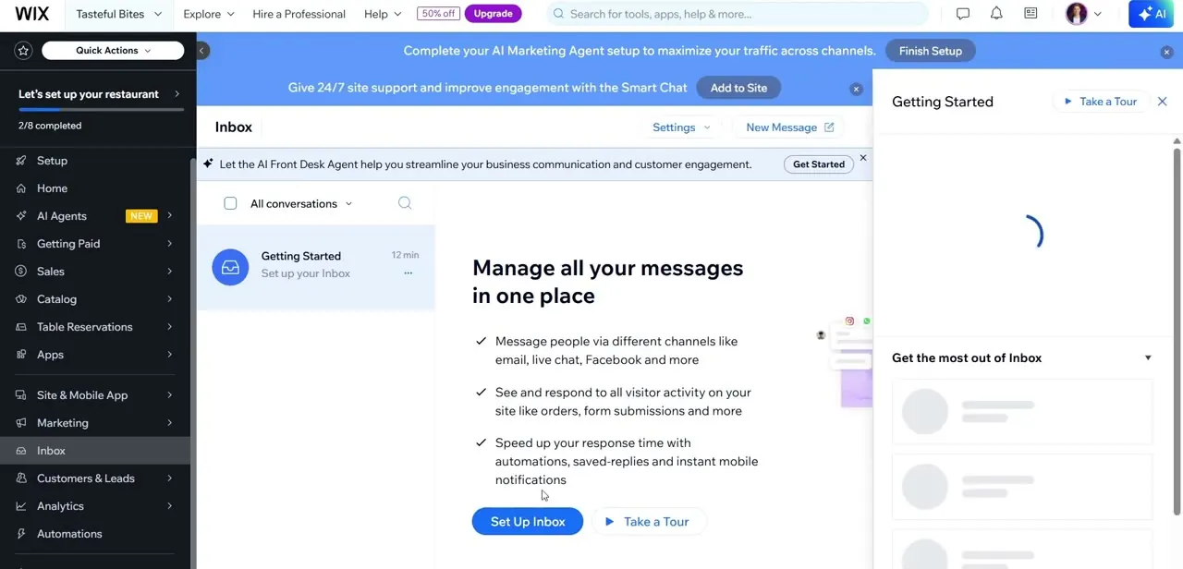Click the New Message button

click(x=790, y=127)
